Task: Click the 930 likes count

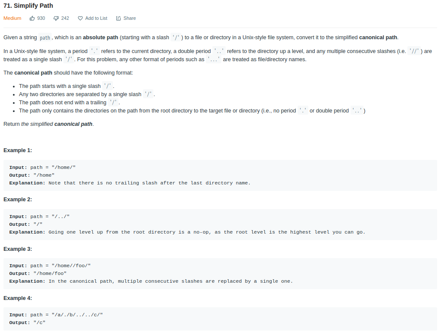Action: [41, 18]
